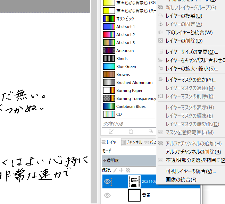Choose 下のレイヤーと統合(W) menu item
Viewport: 225px width, 204px height.
click(x=189, y=33)
